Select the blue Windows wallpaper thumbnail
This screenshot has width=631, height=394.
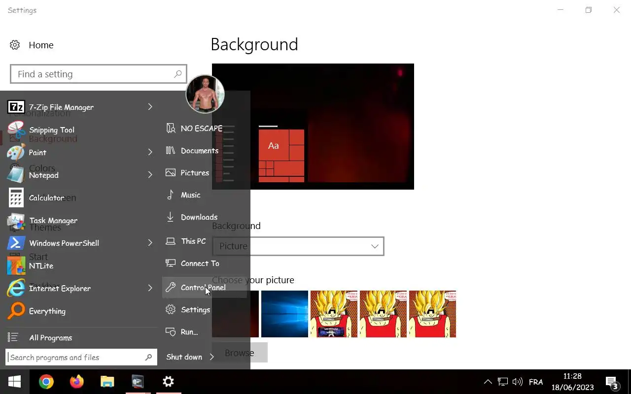click(284, 314)
